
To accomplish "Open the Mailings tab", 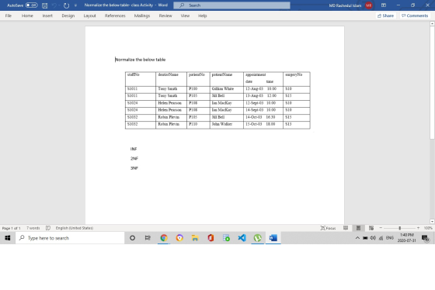I will pyautogui.click(x=142, y=16).
